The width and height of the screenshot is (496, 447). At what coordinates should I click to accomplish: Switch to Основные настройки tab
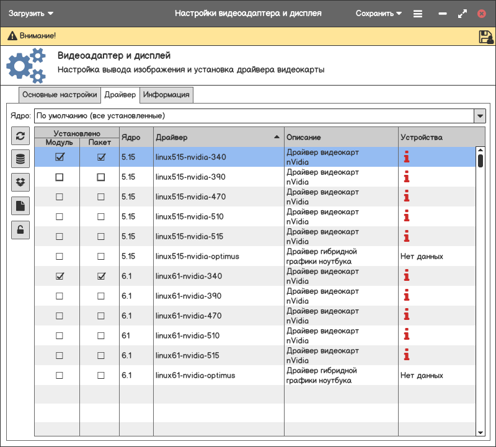pos(60,95)
